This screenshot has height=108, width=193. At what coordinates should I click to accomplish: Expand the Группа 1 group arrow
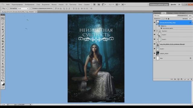click(157, 31)
